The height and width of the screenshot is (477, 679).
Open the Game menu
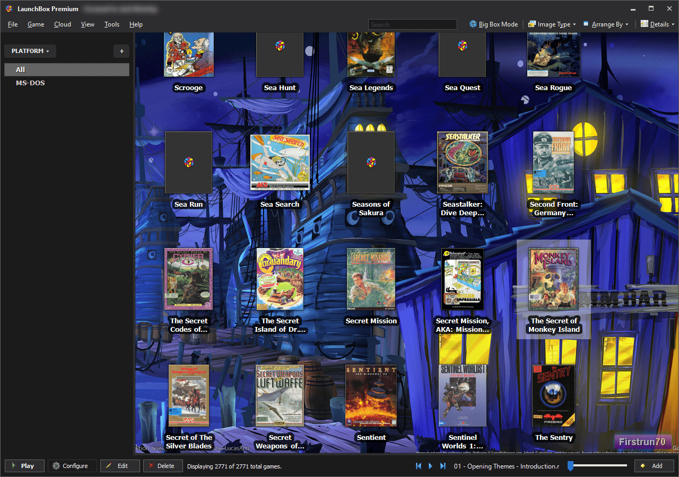tap(36, 24)
